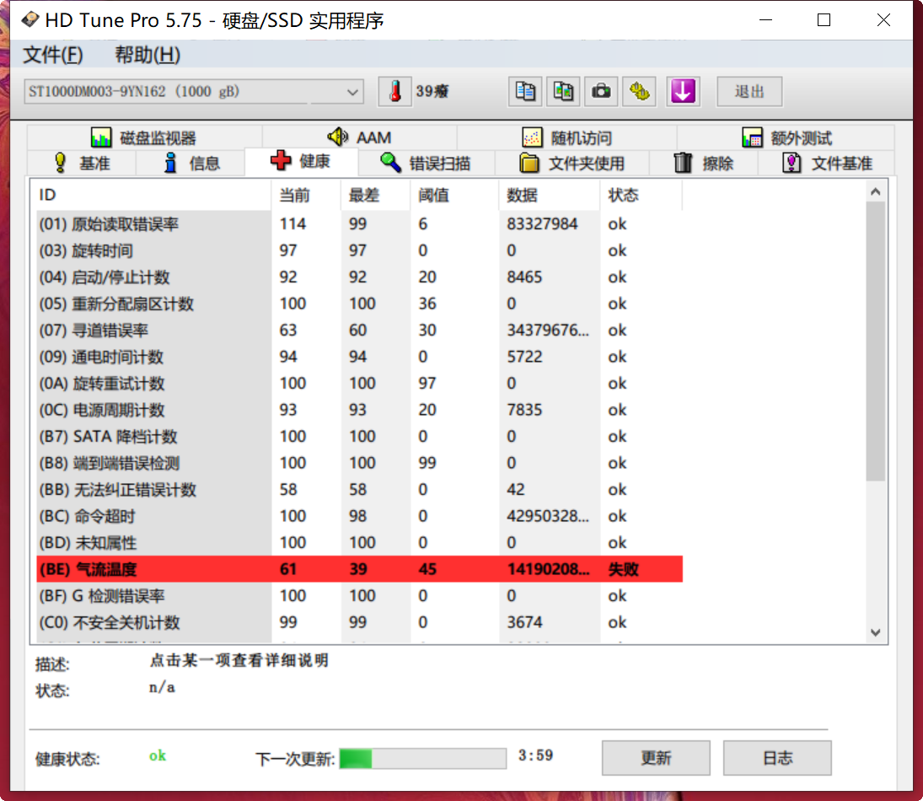Switch to the 错误扫描 tab
This screenshot has width=923, height=801.
426,163
